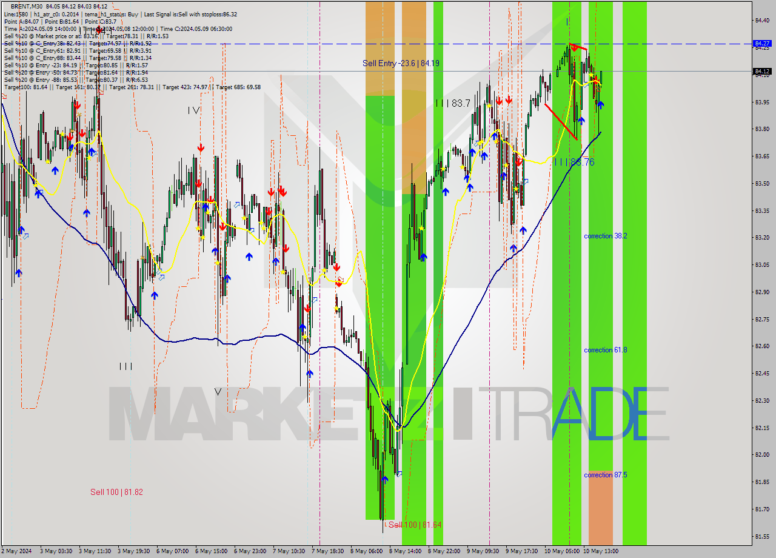Click the 'Target100: 81.64' targets line
776x558 pixels.
132,87
